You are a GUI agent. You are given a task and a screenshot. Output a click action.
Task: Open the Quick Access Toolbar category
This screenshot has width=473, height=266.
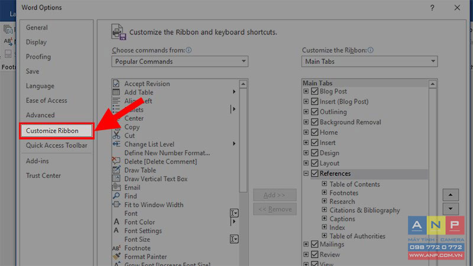[56, 145]
